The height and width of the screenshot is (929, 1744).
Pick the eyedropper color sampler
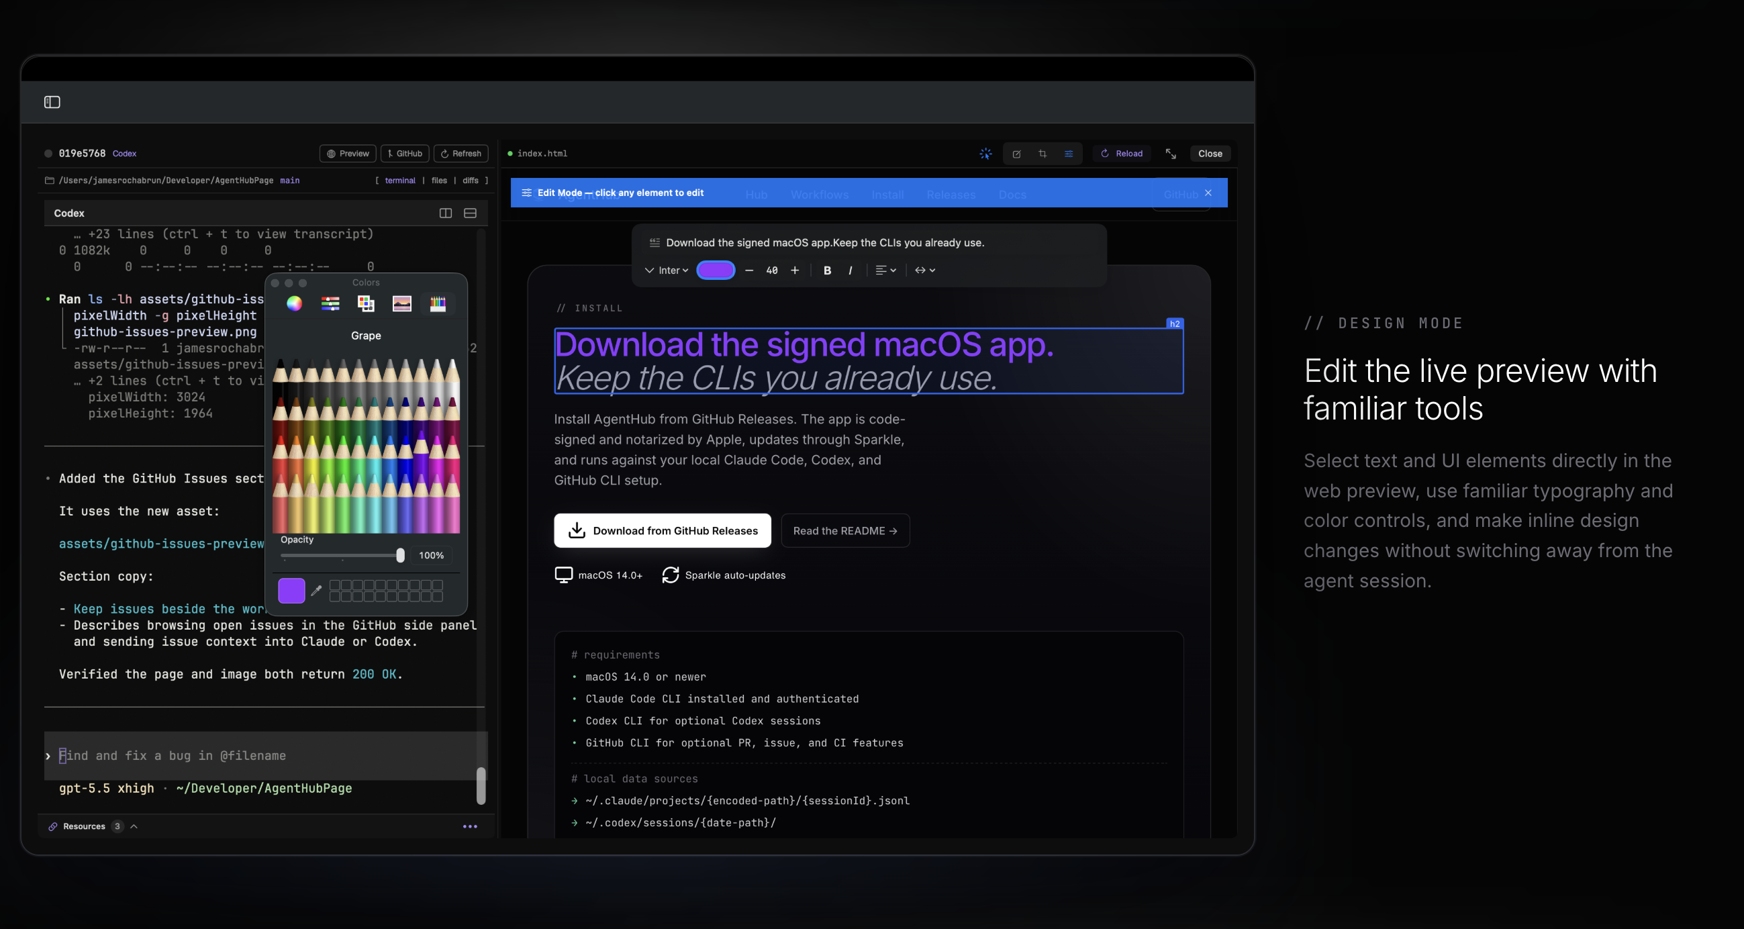tap(316, 591)
